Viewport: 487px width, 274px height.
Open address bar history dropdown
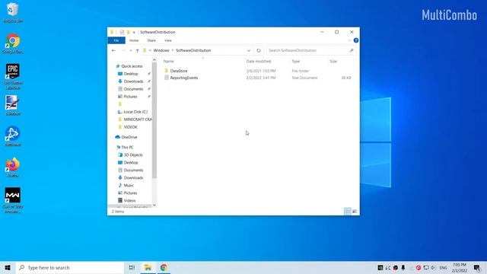[x=249, y=50]
